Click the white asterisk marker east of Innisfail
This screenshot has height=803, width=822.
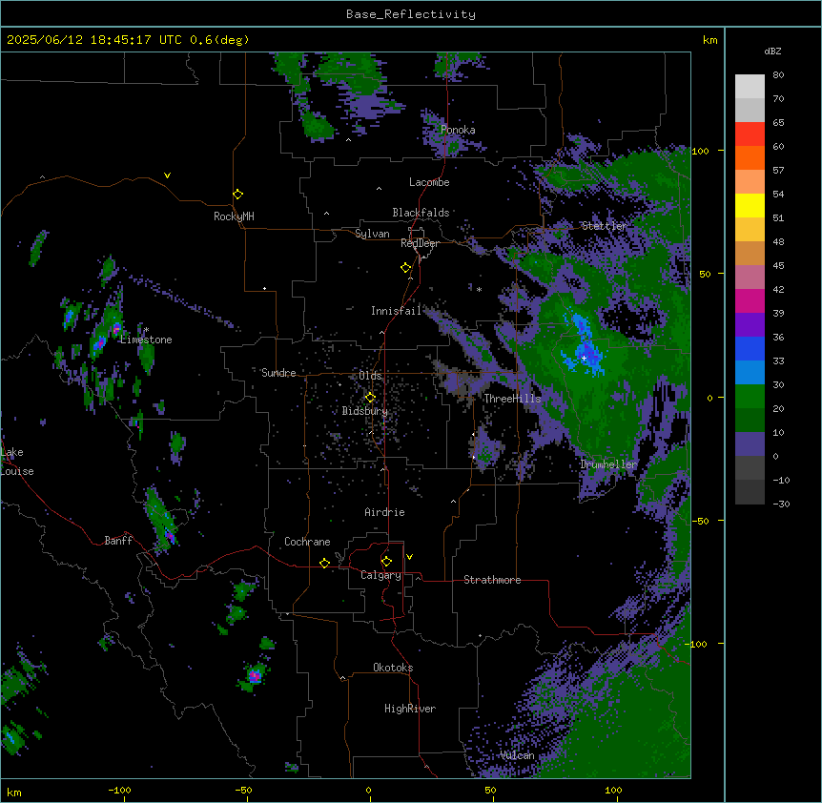(479, 289)
